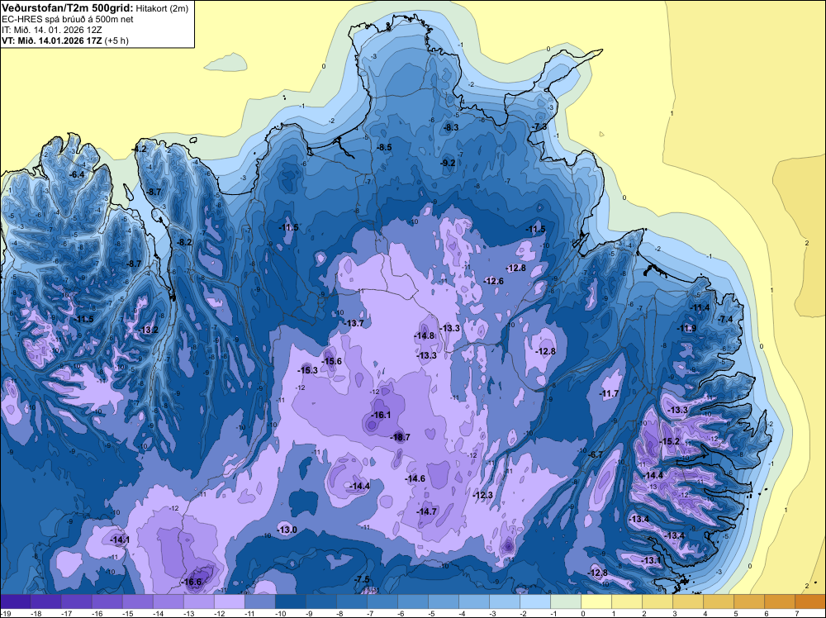Image resolution: width=826 pixels, height=618 pixels.
Task: Click the legend swatch between 0 and 1
Action: click(596, 601)
